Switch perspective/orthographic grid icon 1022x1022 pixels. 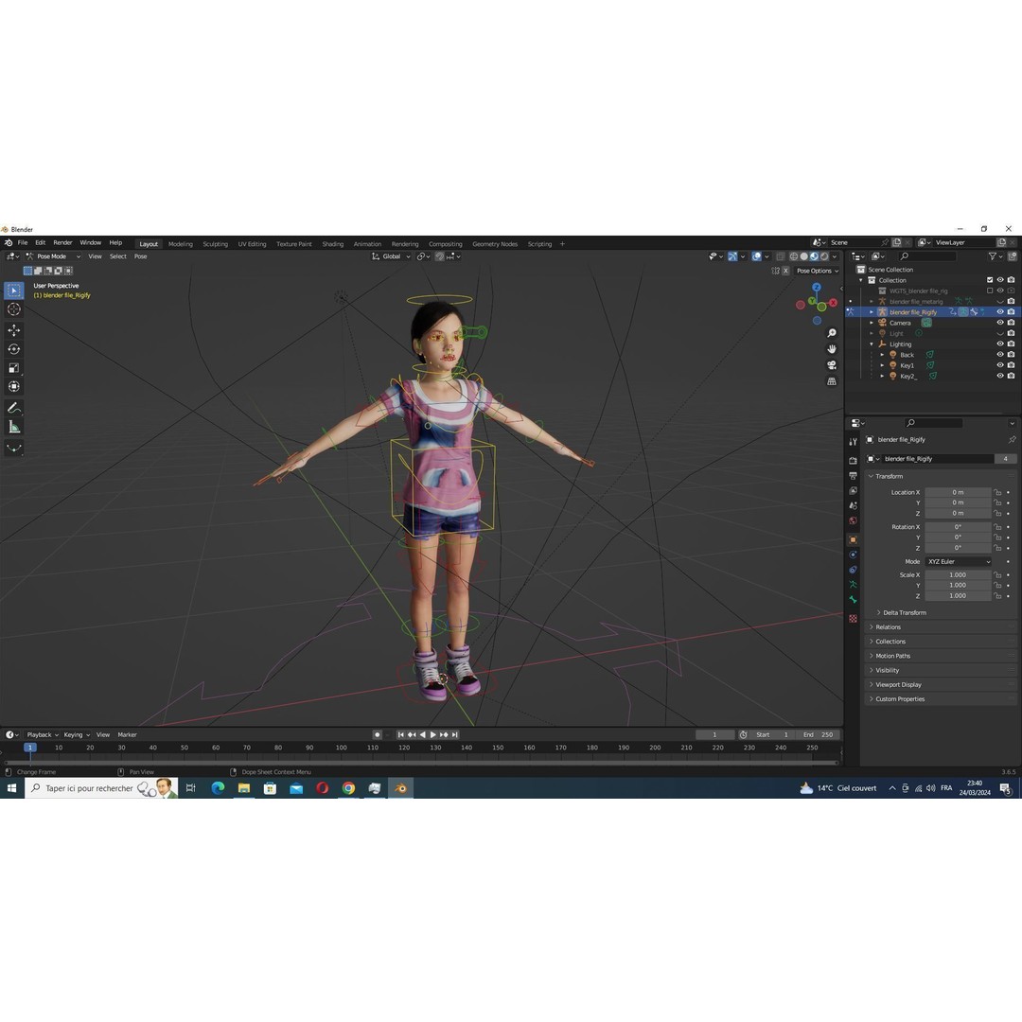point(832,381)
